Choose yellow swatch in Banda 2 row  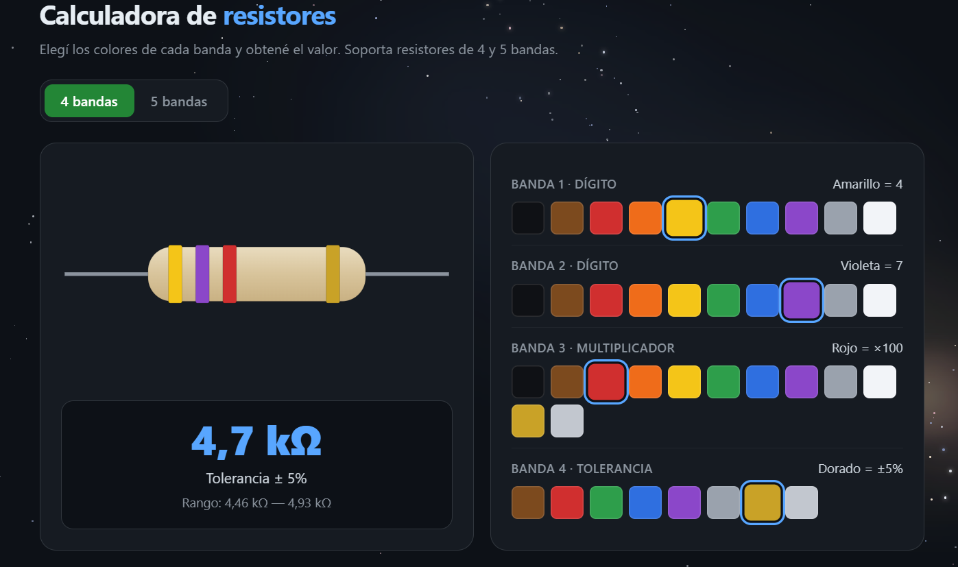684,300
